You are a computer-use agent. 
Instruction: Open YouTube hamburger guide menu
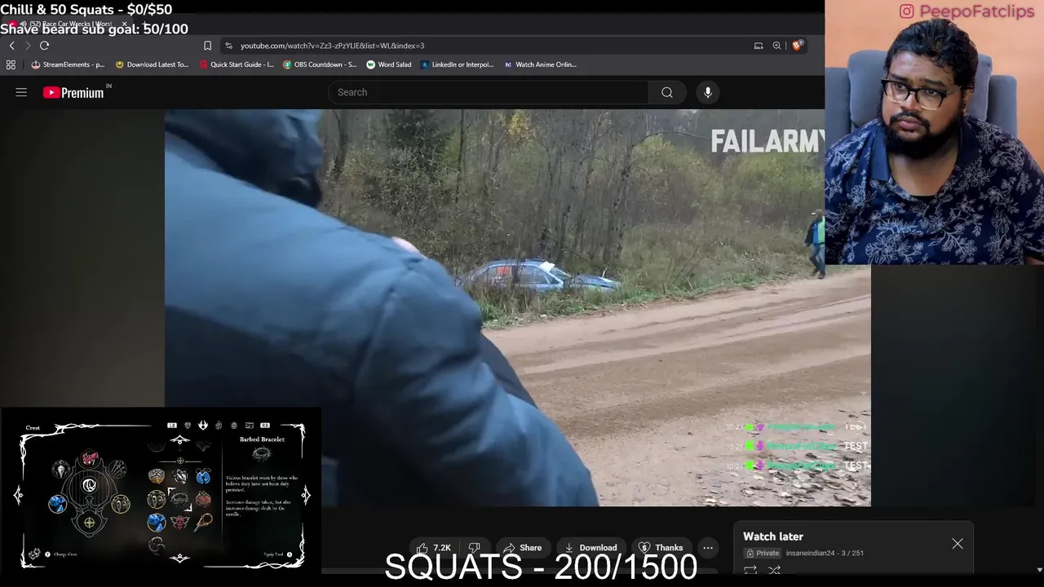pos(21,92)
